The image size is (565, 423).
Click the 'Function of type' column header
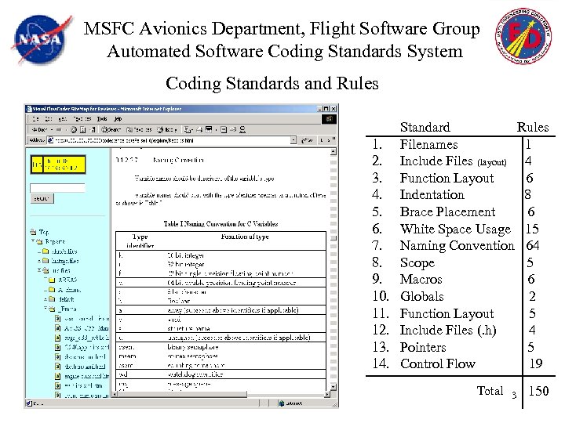(x=245, y=237)
